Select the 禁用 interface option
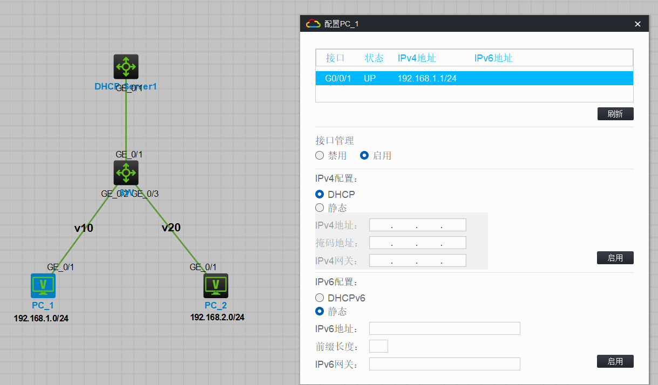The width and height of the screenshot is (658, 385). point(319,155)
